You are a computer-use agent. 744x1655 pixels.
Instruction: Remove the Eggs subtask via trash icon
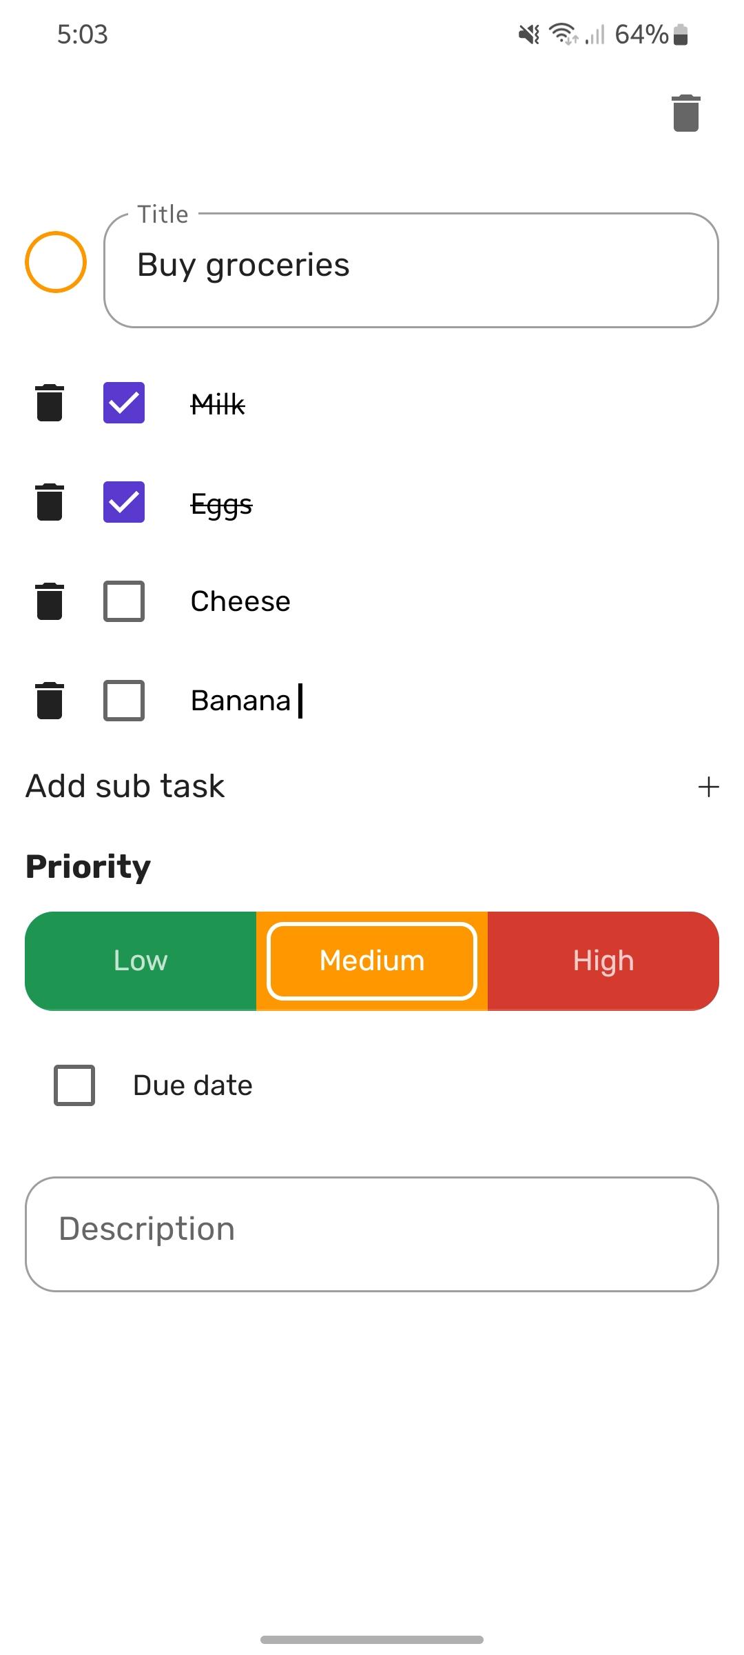coord(50,502)
